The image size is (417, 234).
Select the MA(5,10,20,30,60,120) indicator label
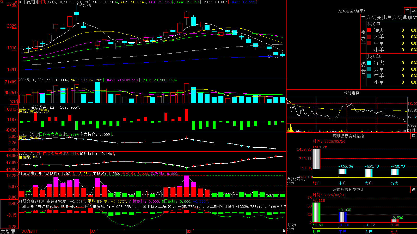(69, 2)
